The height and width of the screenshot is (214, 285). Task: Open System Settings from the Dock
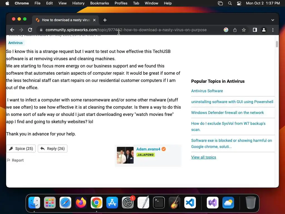pos(127,203)
